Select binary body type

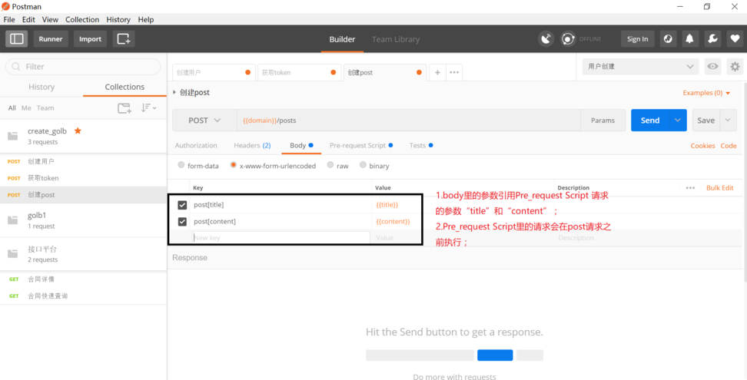pos(363,165)
